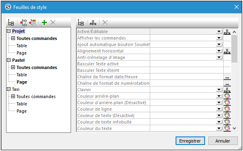
Task: Collapse the Projet tree node
Action: coord(9,31)
